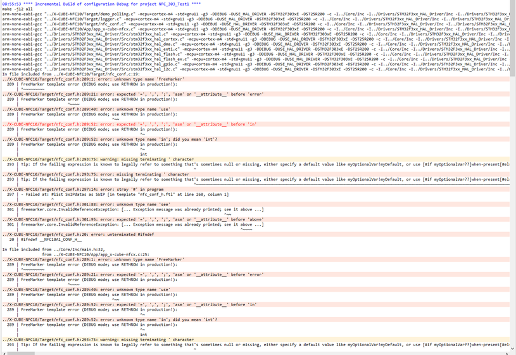
Task: Click the gcc command compiling nfc_conf.c
Action: [256, 24]
